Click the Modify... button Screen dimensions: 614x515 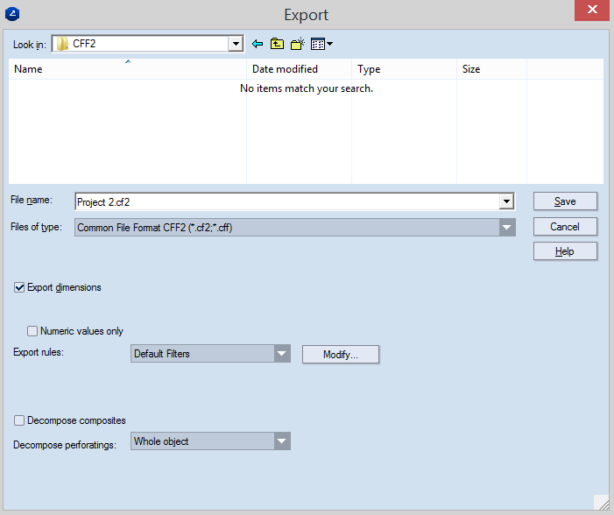click(340, 354)
